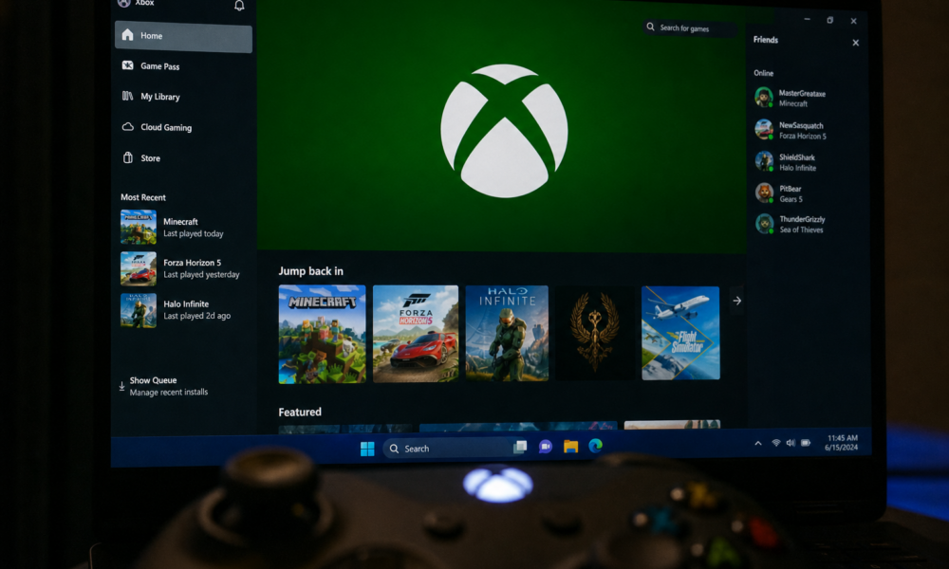Open Forza Horizon 5 thumbnail in Most Recent
The image size is (949, 569).
click(138, 268)
